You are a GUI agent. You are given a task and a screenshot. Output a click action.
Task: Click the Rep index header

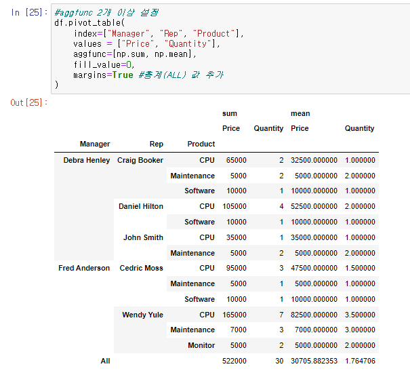[157, 144]
